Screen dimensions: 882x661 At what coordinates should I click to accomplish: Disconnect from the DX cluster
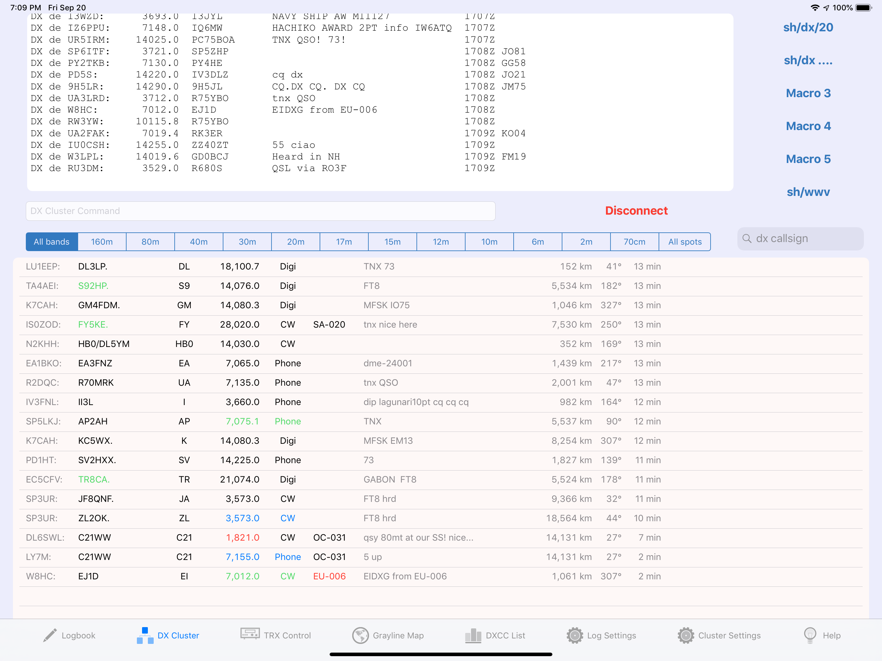pyautogui.click(x=636, y=211)
